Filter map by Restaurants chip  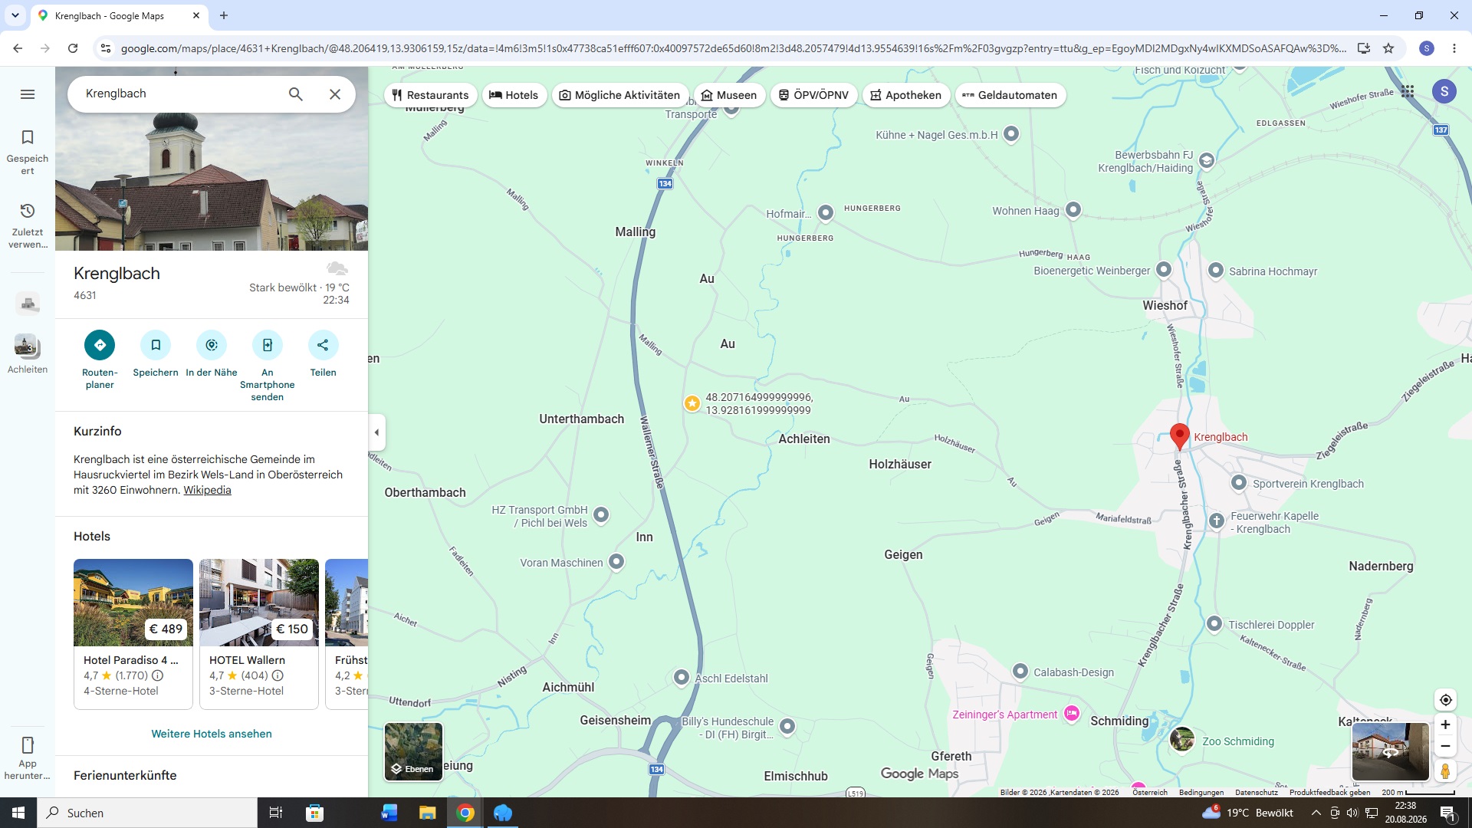click(430, 95)
